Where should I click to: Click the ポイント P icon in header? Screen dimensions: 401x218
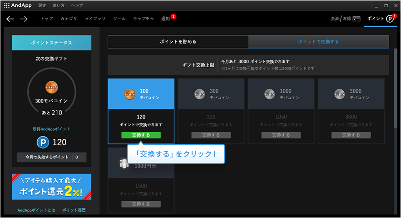coord(390,19)
